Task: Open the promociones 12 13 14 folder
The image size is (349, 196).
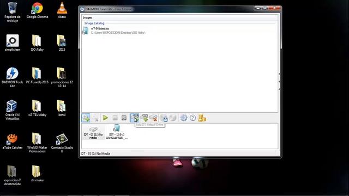Action: tap(62, 77)
